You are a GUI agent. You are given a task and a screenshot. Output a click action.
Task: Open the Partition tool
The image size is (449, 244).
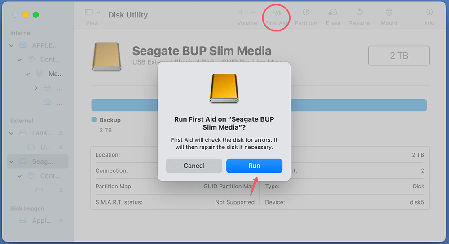[x=306, y=13]
